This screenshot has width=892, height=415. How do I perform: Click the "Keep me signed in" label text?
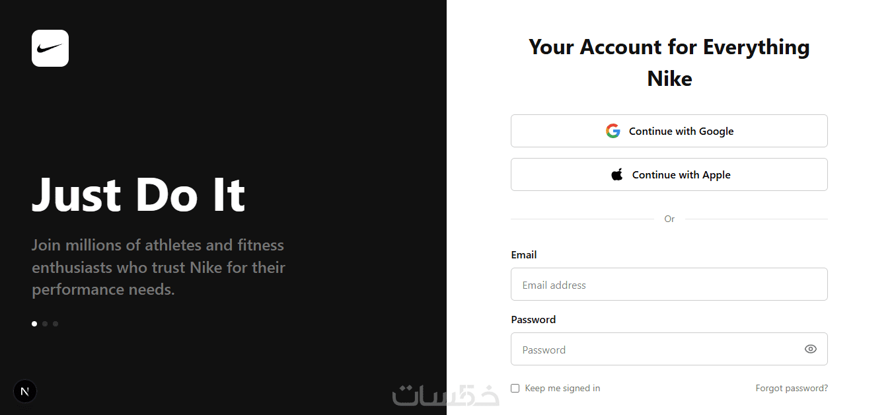(562, 389)
